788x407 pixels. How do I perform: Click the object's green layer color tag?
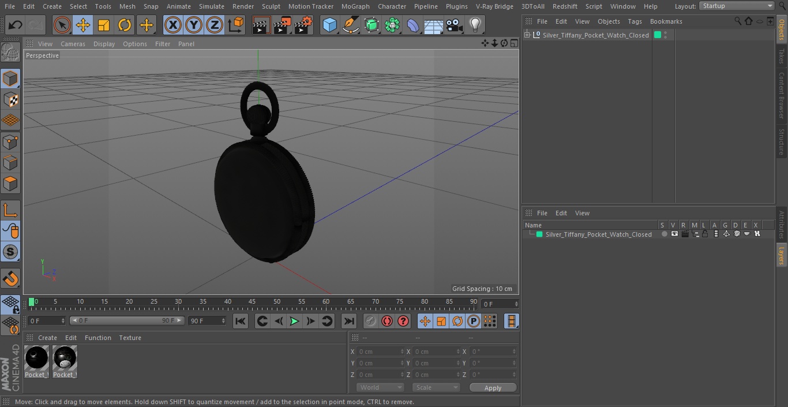pyautogui.click(x=657, y=35)
